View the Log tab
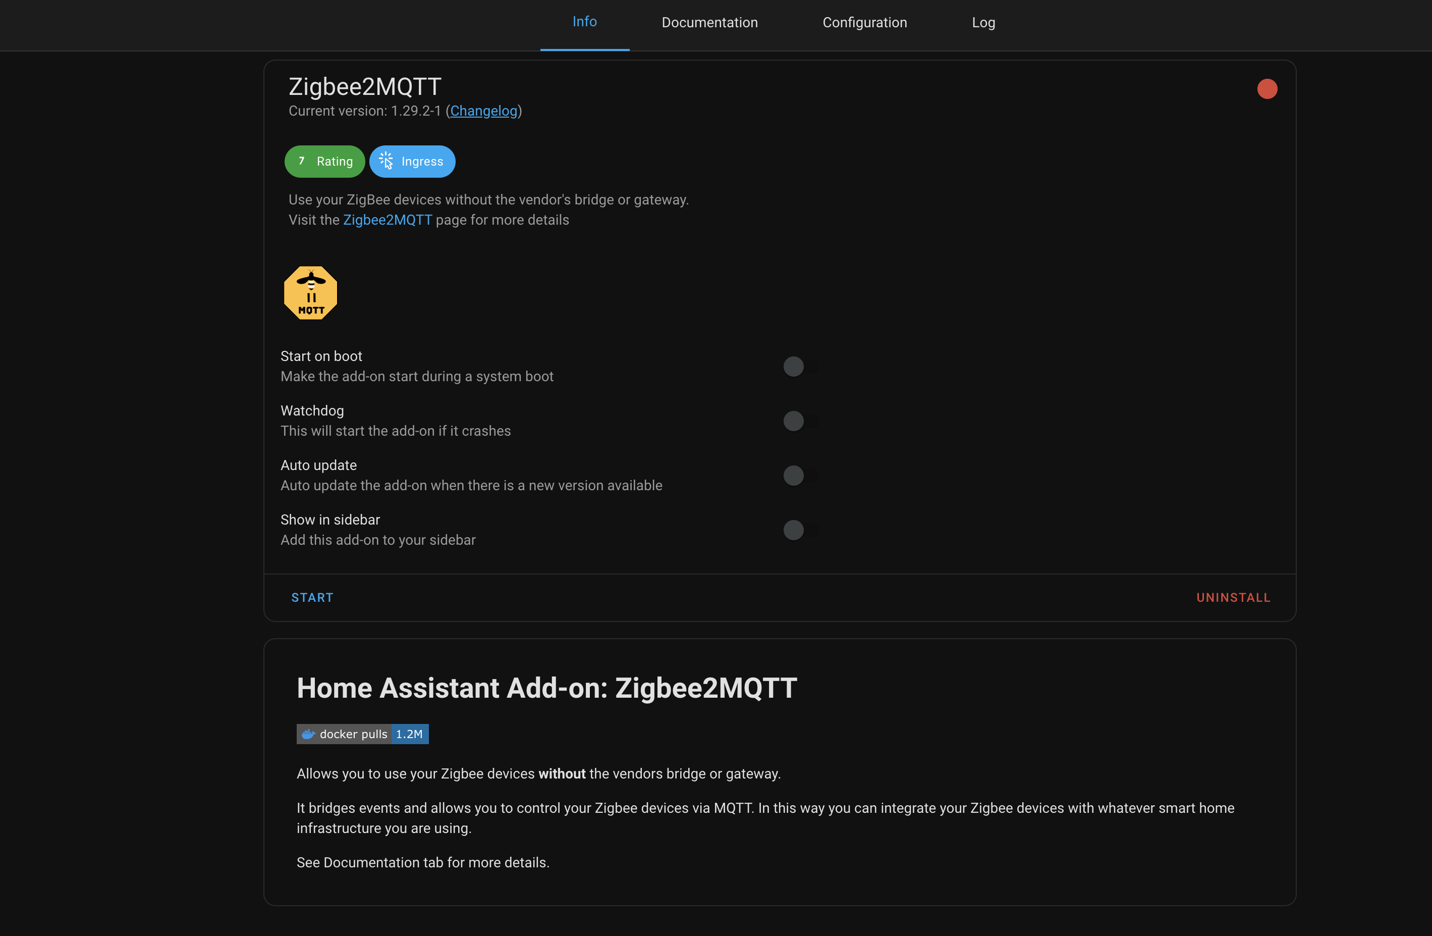 pyautogui.click(x=983, y=22)
